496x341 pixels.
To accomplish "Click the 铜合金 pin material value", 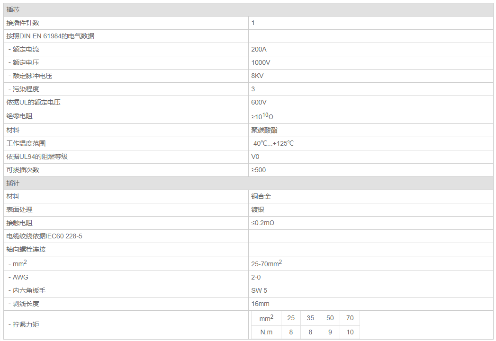I will click(x=261, y=196).
